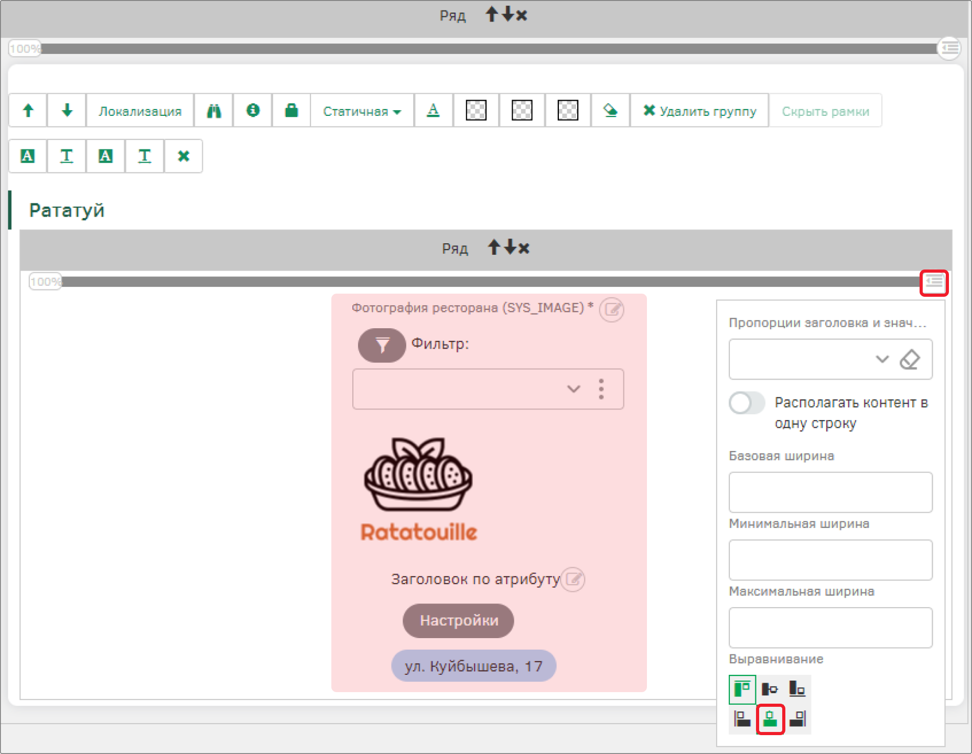Screen dimensions: 972x754
Task: Click the Ratatouille logo image
Action: 419,489
